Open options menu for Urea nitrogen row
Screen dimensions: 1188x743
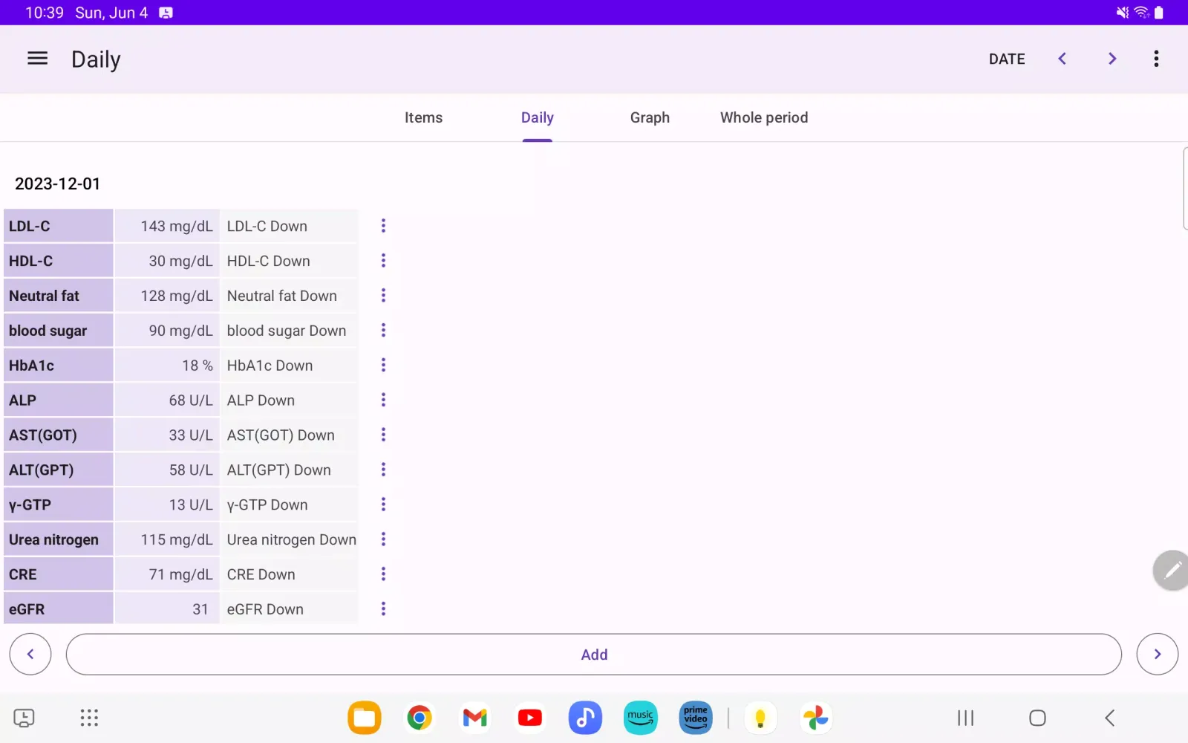[x=383, y=539]
